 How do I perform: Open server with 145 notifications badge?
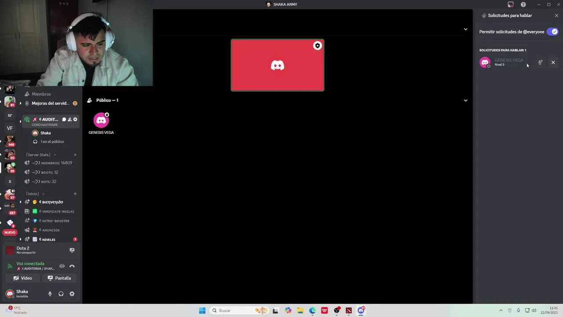coord(10,141)
